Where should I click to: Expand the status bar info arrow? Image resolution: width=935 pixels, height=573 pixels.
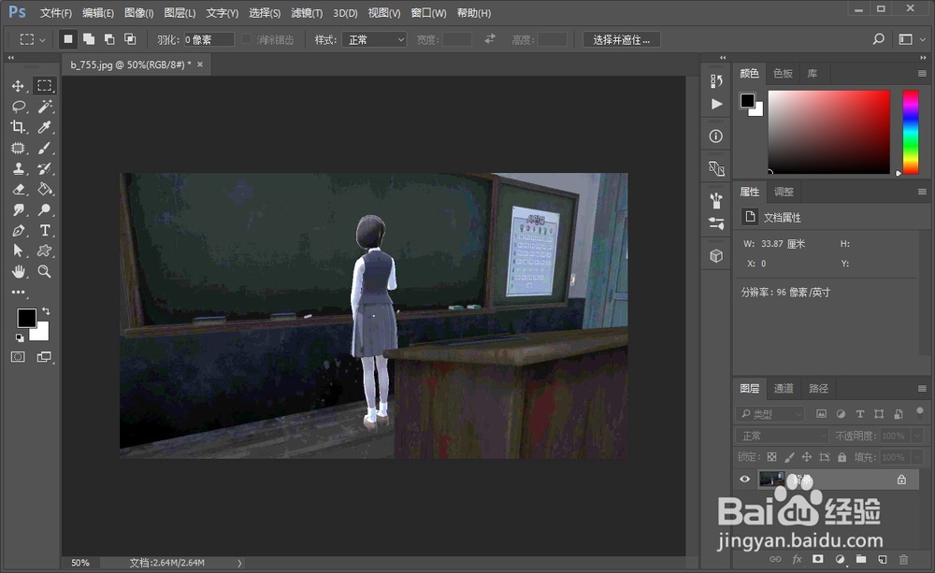point(239,563)
